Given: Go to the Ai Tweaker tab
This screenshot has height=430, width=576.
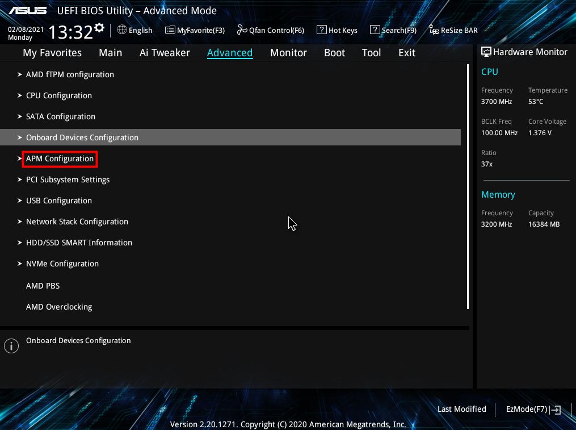Looking at the screenshot, I should [x=165, y=53].
